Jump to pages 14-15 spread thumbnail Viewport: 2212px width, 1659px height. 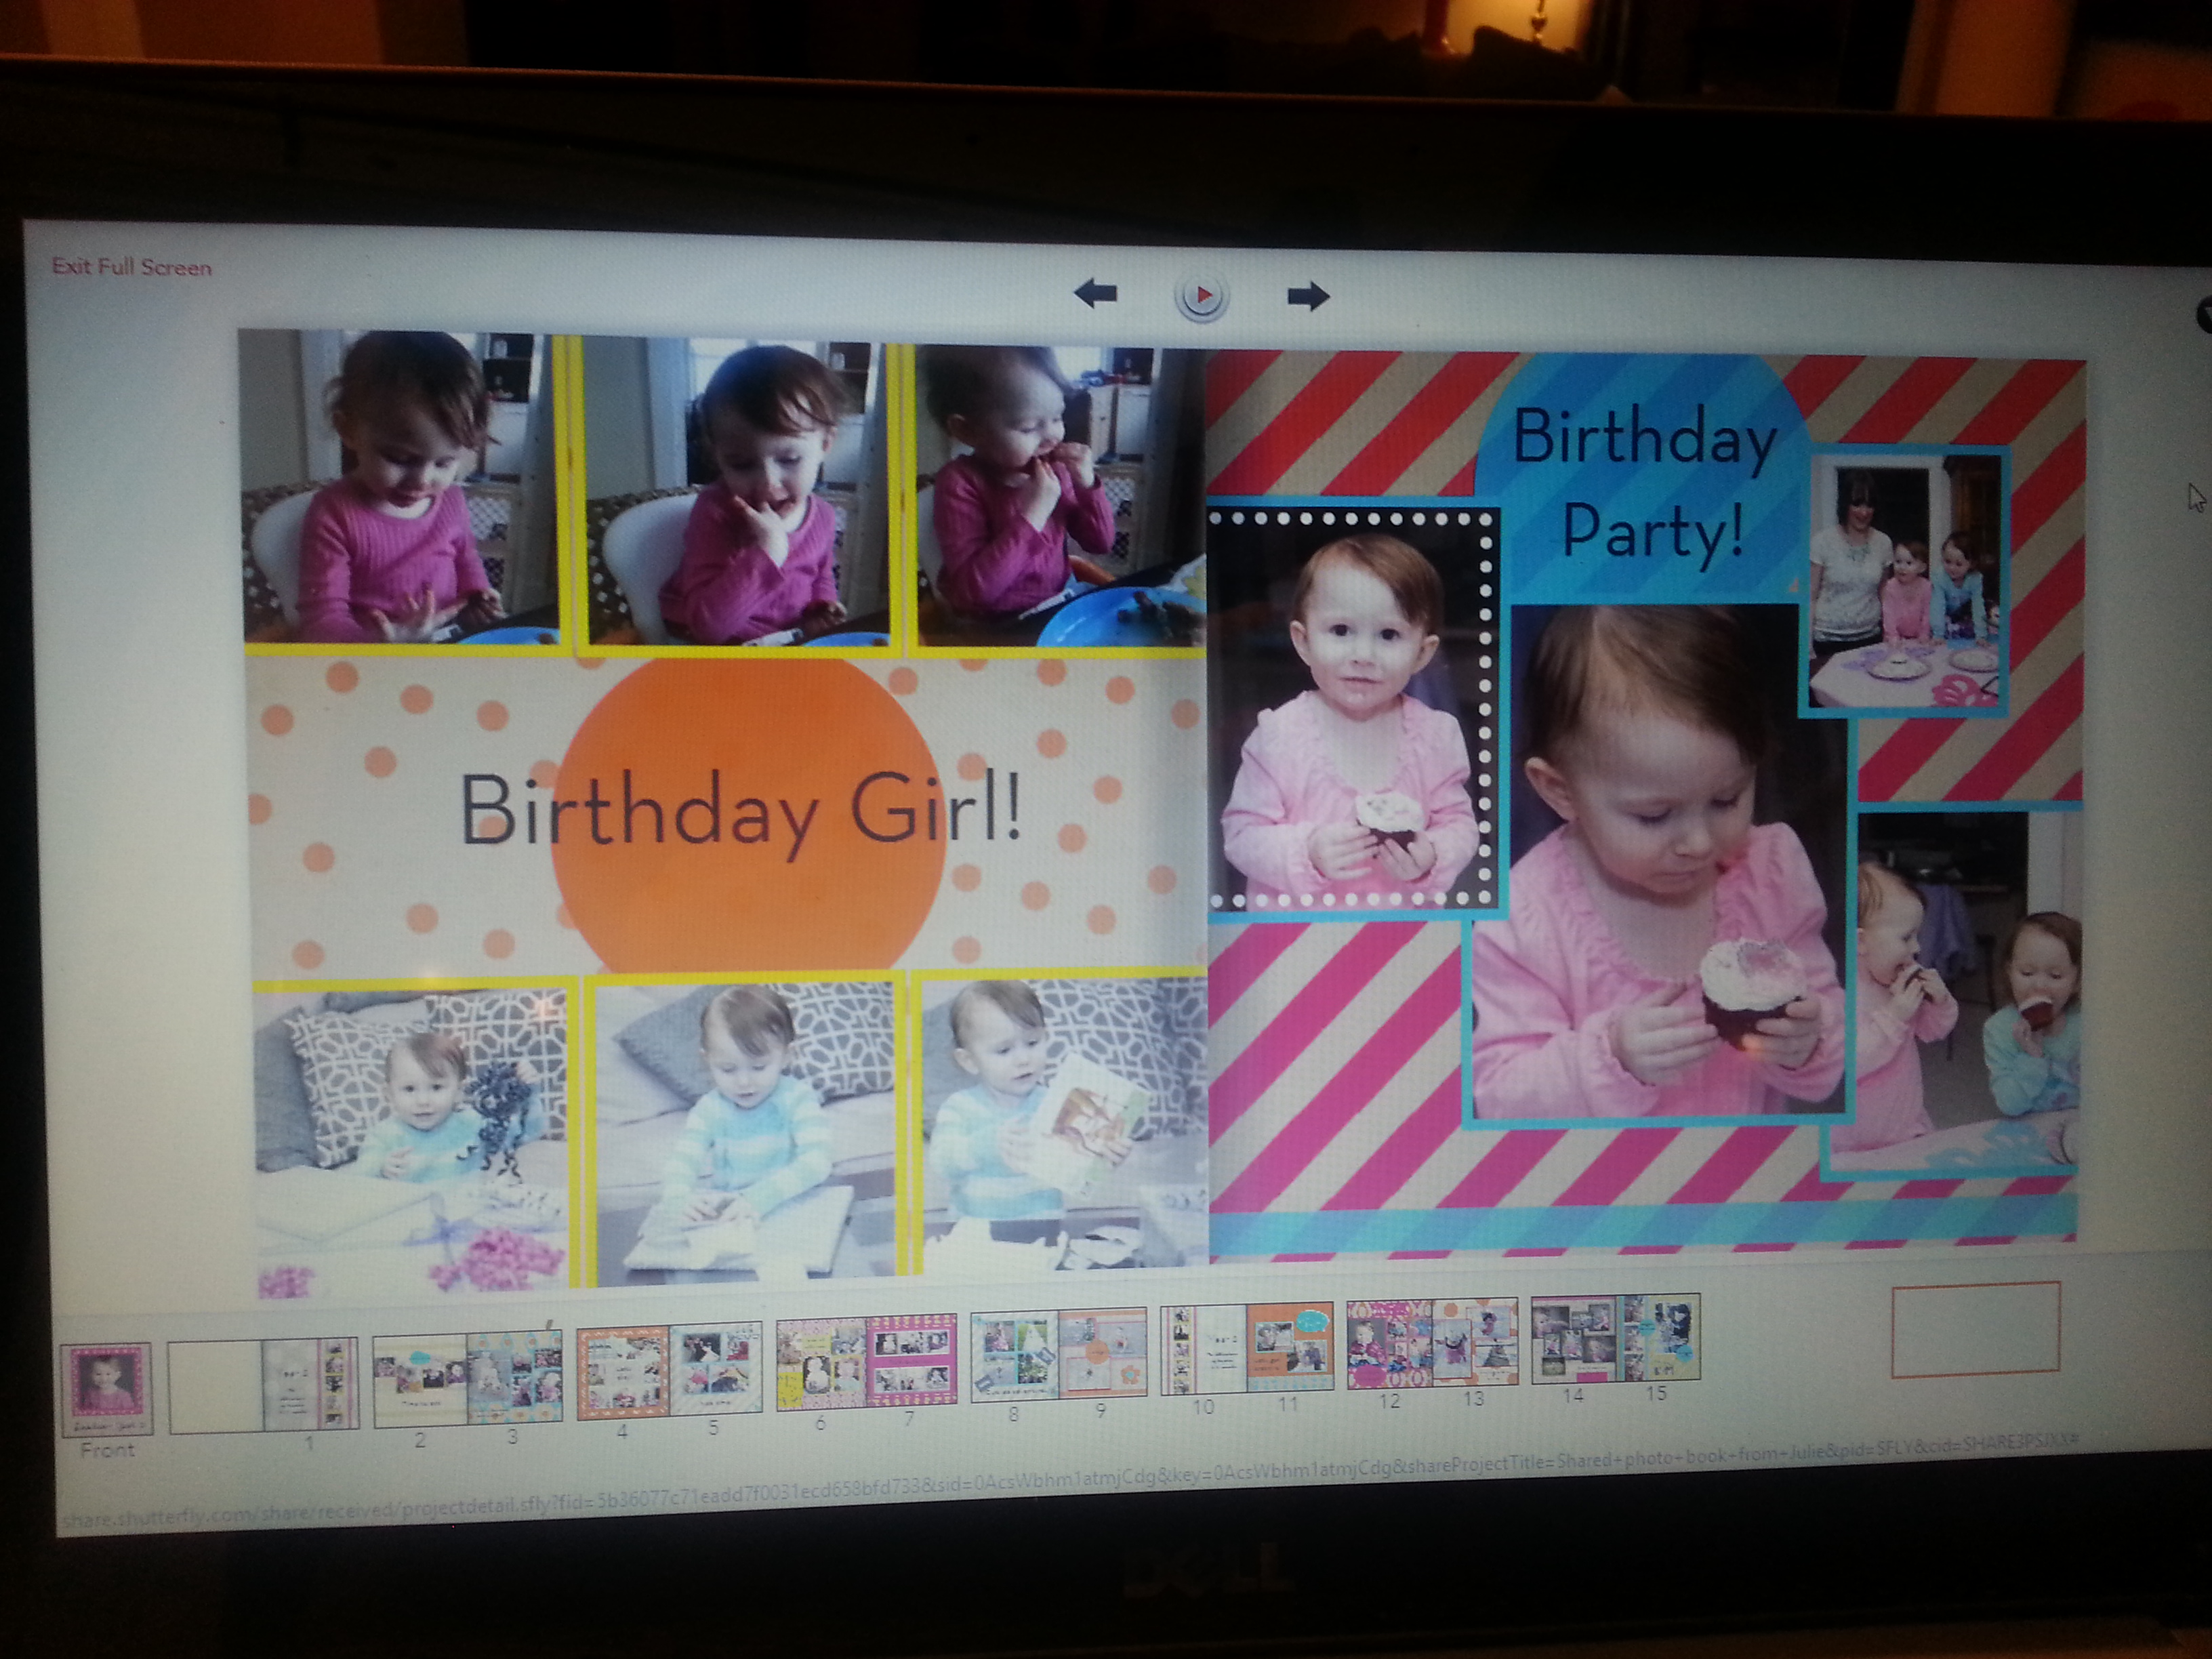(x=1614, y=1338)
